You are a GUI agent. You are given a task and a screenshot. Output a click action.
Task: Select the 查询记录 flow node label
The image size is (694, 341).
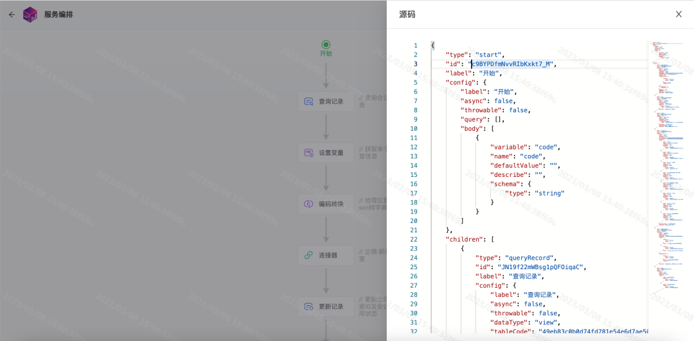click(x=331, y=101)
